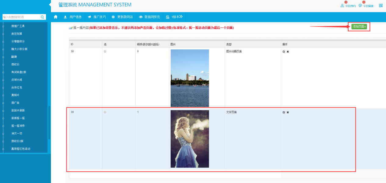This screenshot has height=183, width=386.
Task: Delete row 38 using the X icon
Action: point(288,52)
